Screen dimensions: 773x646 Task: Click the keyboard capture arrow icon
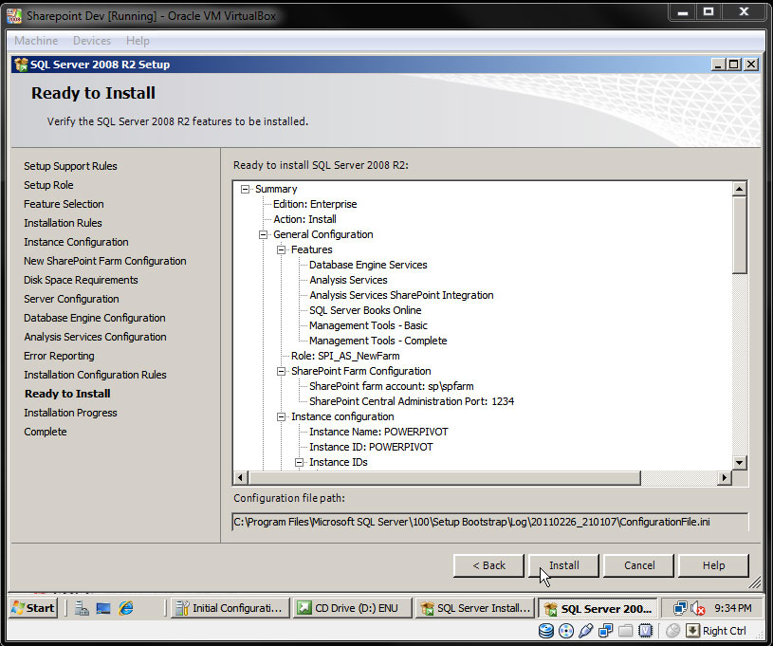(x=692, y=631)
